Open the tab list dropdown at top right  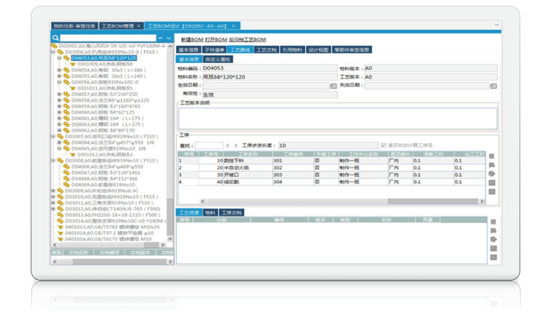[x=496, y=25]
